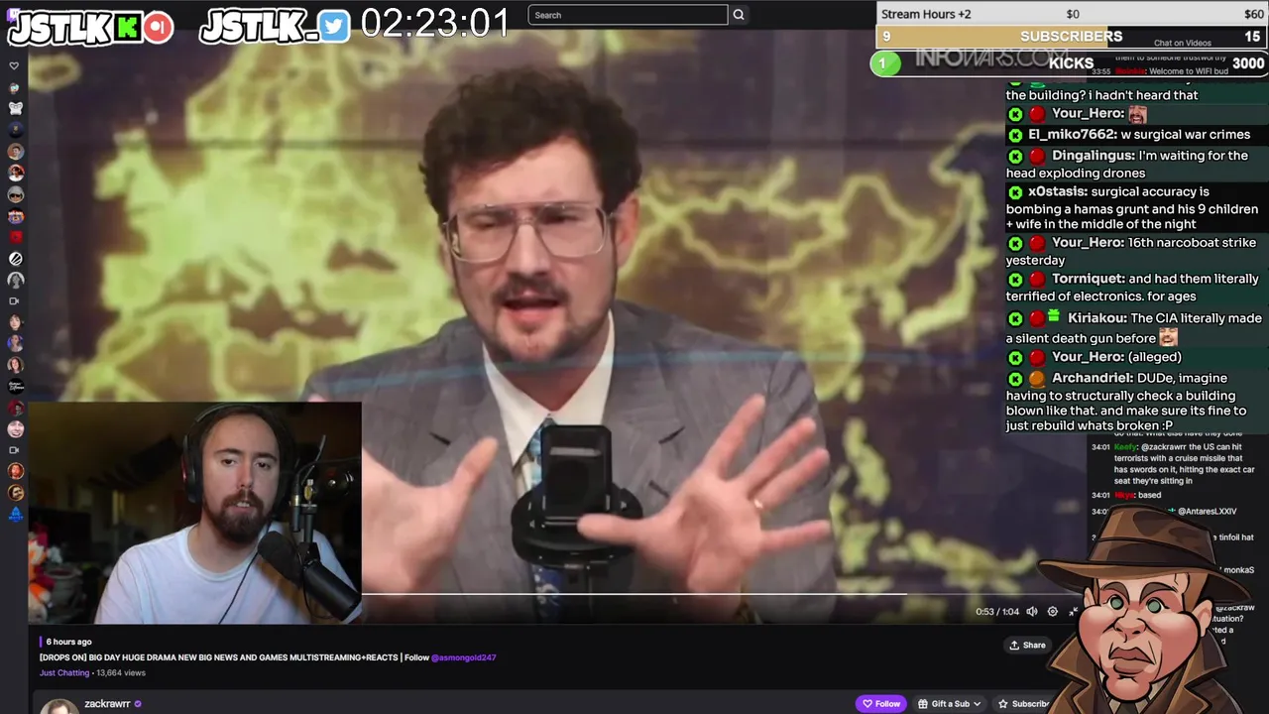Click the Share button
Screen dimensions: 1269x714
[1027, 645]
